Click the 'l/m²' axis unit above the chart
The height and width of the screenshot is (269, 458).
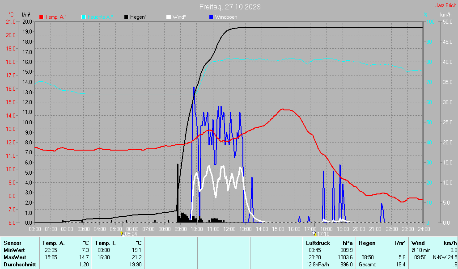coord(26,15)
